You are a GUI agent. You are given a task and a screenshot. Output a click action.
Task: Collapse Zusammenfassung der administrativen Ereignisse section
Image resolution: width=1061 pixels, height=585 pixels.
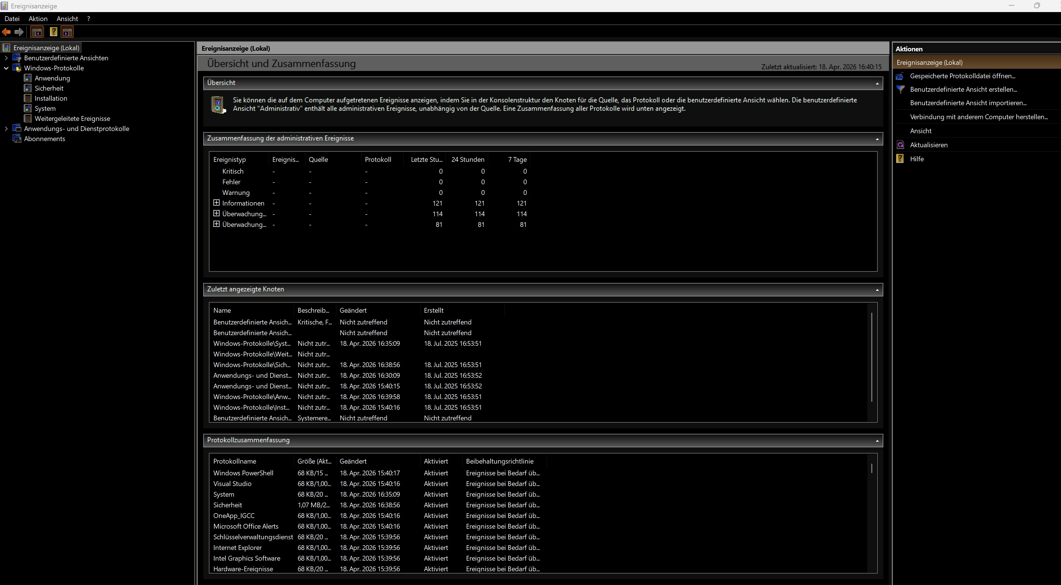pos(877,139)
